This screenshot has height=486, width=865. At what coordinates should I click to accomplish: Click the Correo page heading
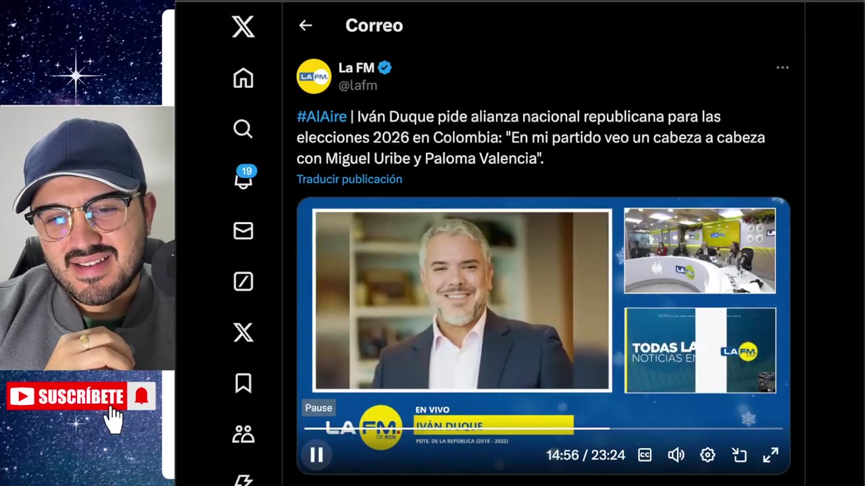pos(374,26)
